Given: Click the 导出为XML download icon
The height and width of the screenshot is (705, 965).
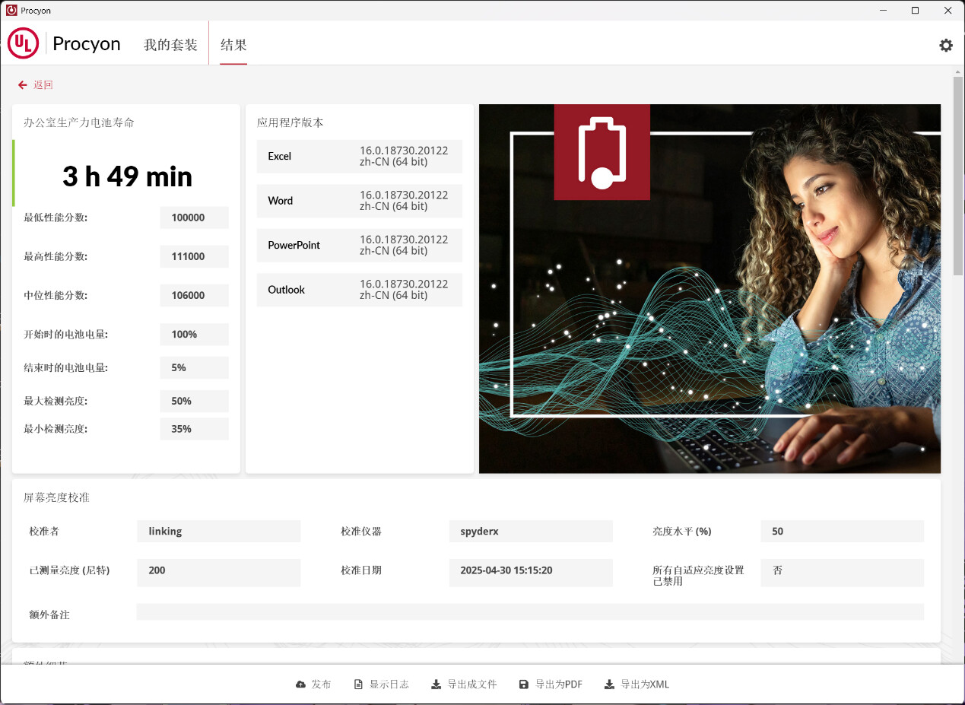Looking at the screenshot, I should click(609, 684).
